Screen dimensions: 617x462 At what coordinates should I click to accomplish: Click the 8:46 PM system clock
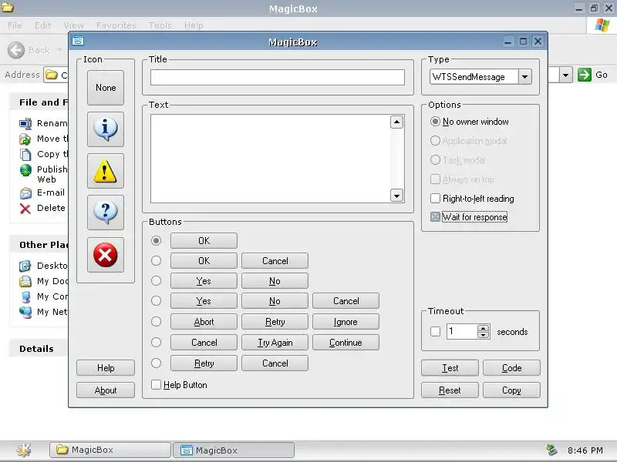point(585,450)
